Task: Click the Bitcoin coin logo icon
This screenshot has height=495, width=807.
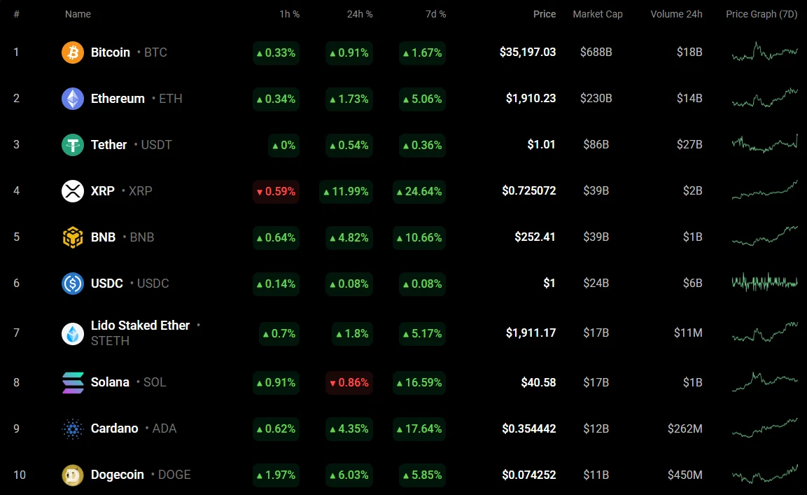Action: click(x=73, y=53)
